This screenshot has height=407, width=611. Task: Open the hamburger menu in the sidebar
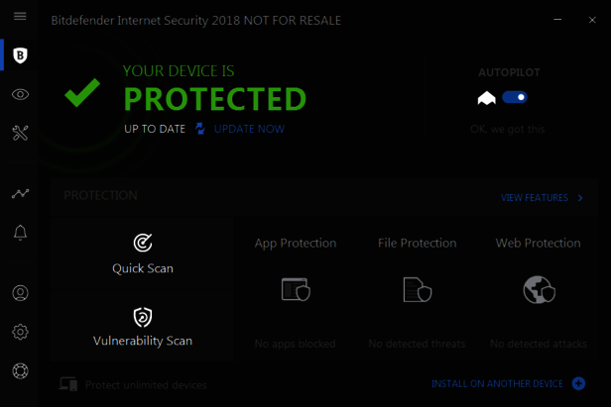[20, 17]
